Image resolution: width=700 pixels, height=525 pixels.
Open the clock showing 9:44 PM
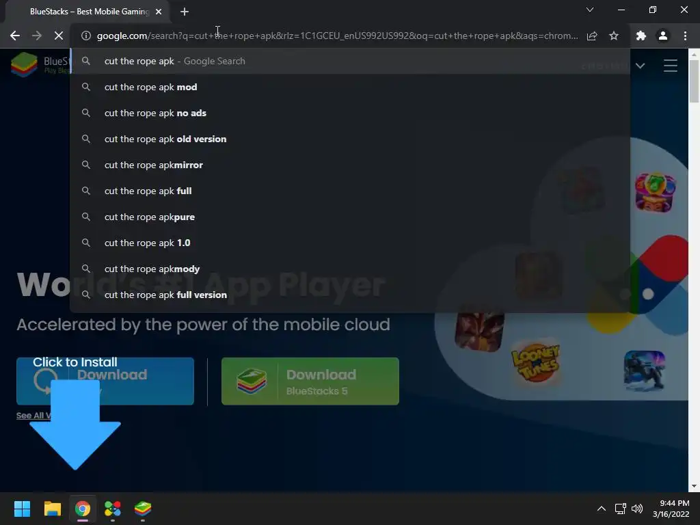[x=671, y=509]
